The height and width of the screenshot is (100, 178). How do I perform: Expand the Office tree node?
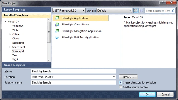(x=10, y=34)
